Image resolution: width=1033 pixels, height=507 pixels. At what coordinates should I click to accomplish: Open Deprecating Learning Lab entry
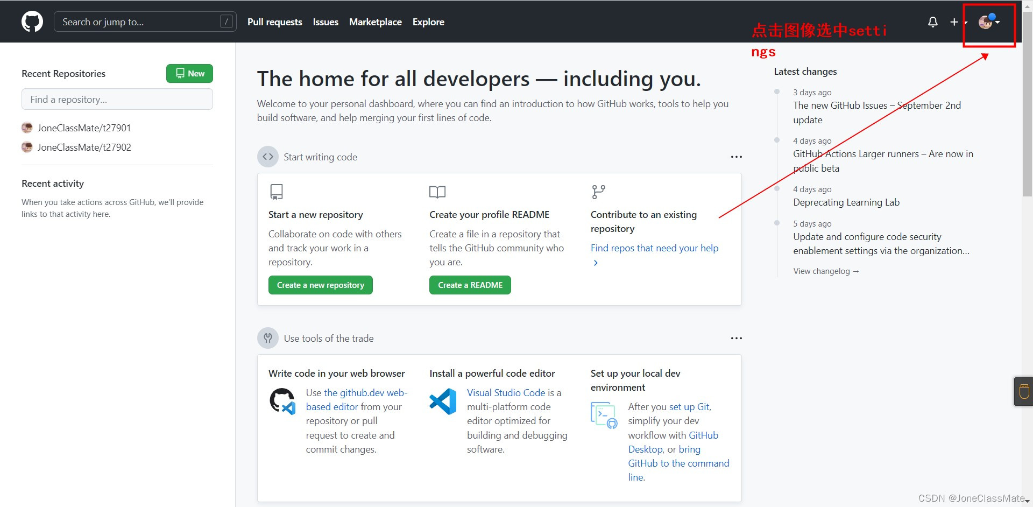point(846,202)
